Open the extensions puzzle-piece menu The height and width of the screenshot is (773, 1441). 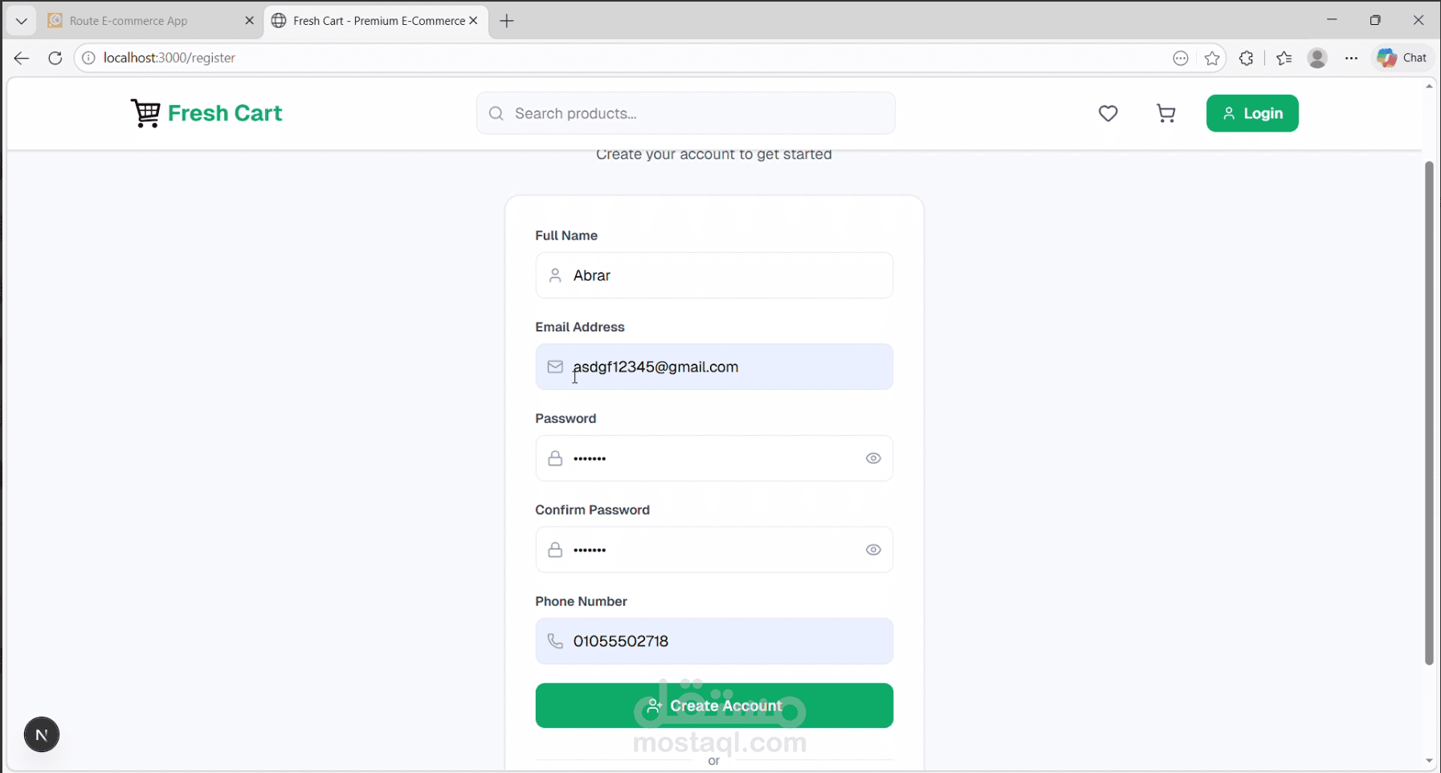pos(1247,57)
